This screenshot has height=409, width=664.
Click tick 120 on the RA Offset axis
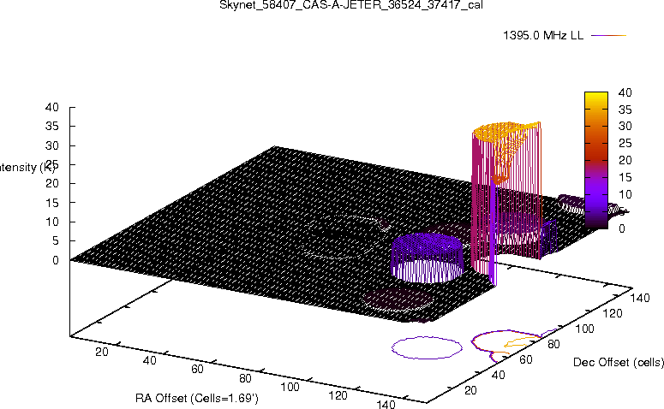tap(338, 395)
